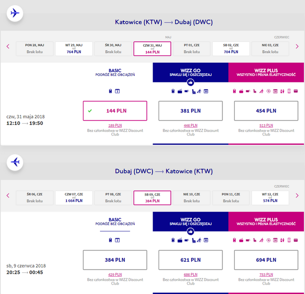Screen dimensions: 305x294
Task: Select return date NIE 10, CZE
Action: click(x=191, y=198)
